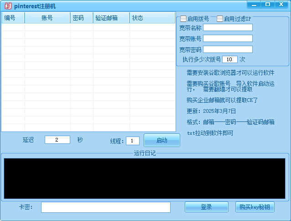291x221 pixels.
Task: Sort by the 账号 column header
Action: point(47,18)
